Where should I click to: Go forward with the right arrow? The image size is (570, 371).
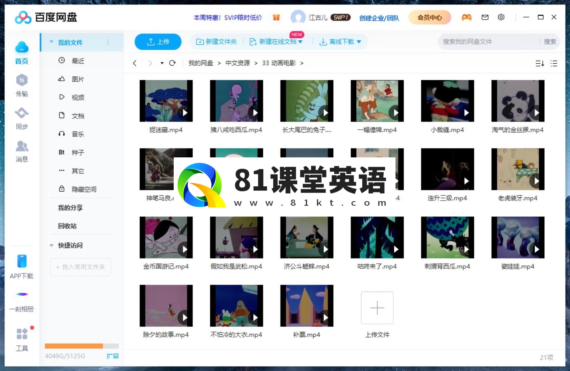[150, 63]
